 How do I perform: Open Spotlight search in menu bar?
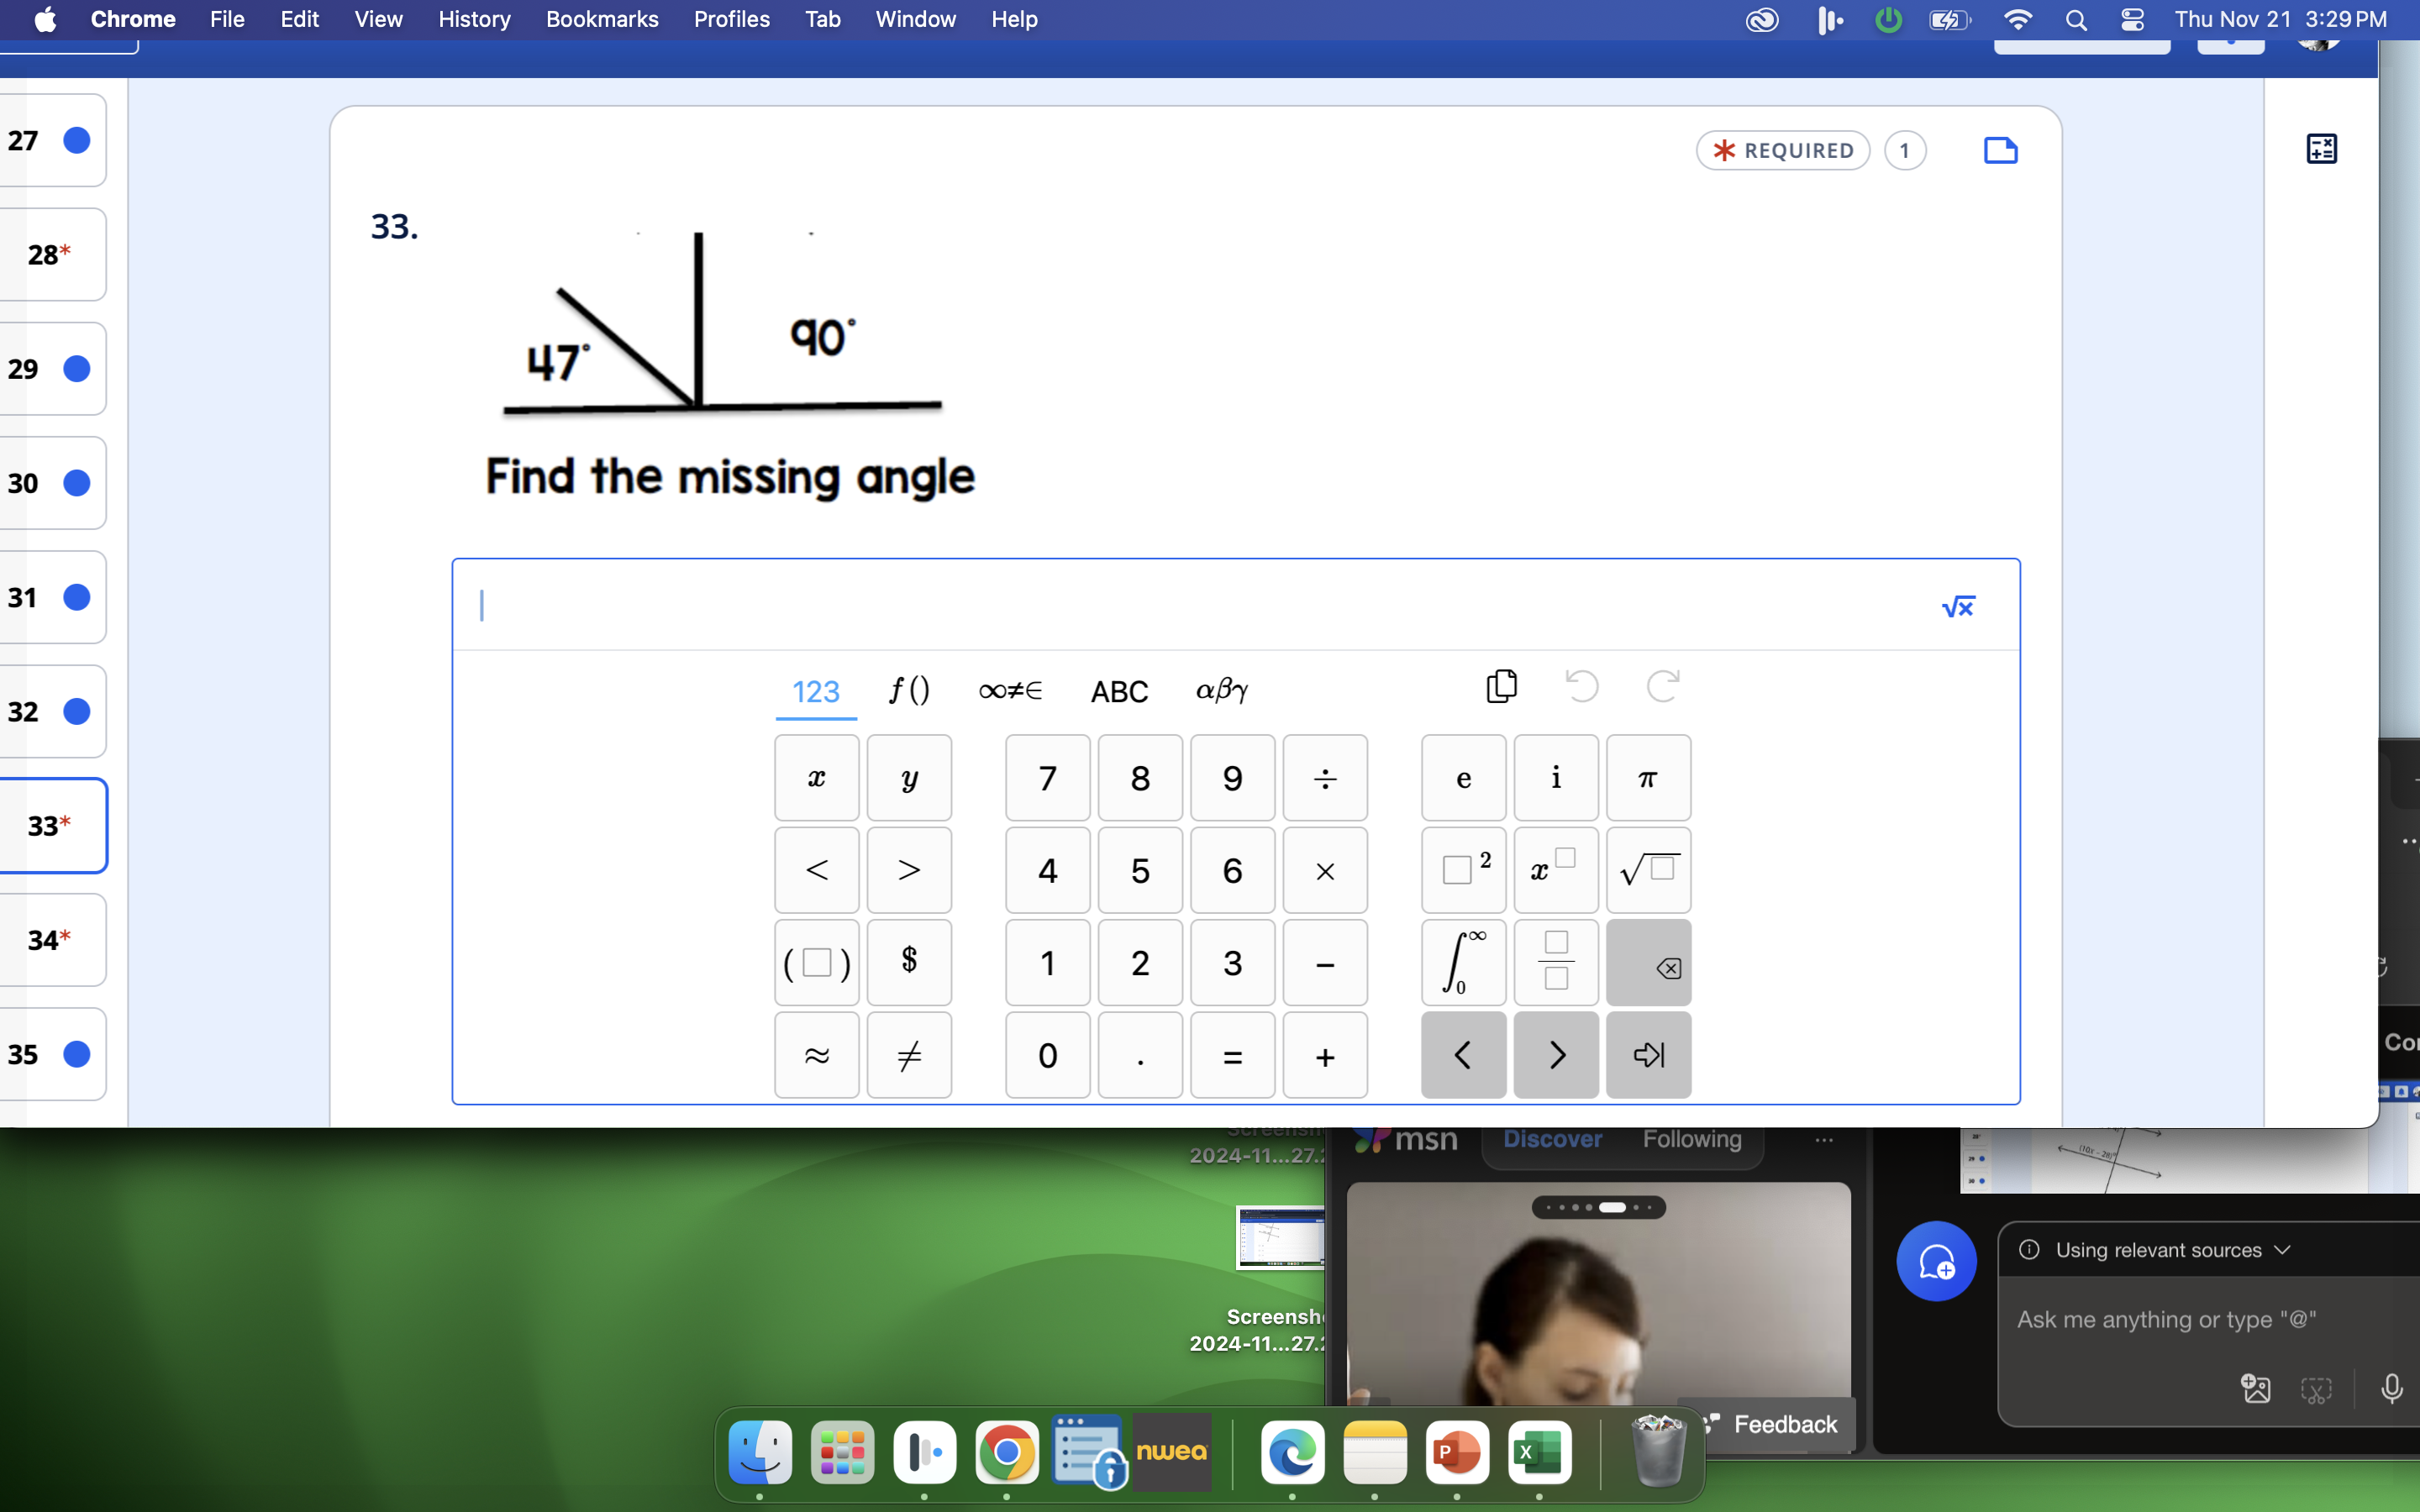tap(2076, 20)
